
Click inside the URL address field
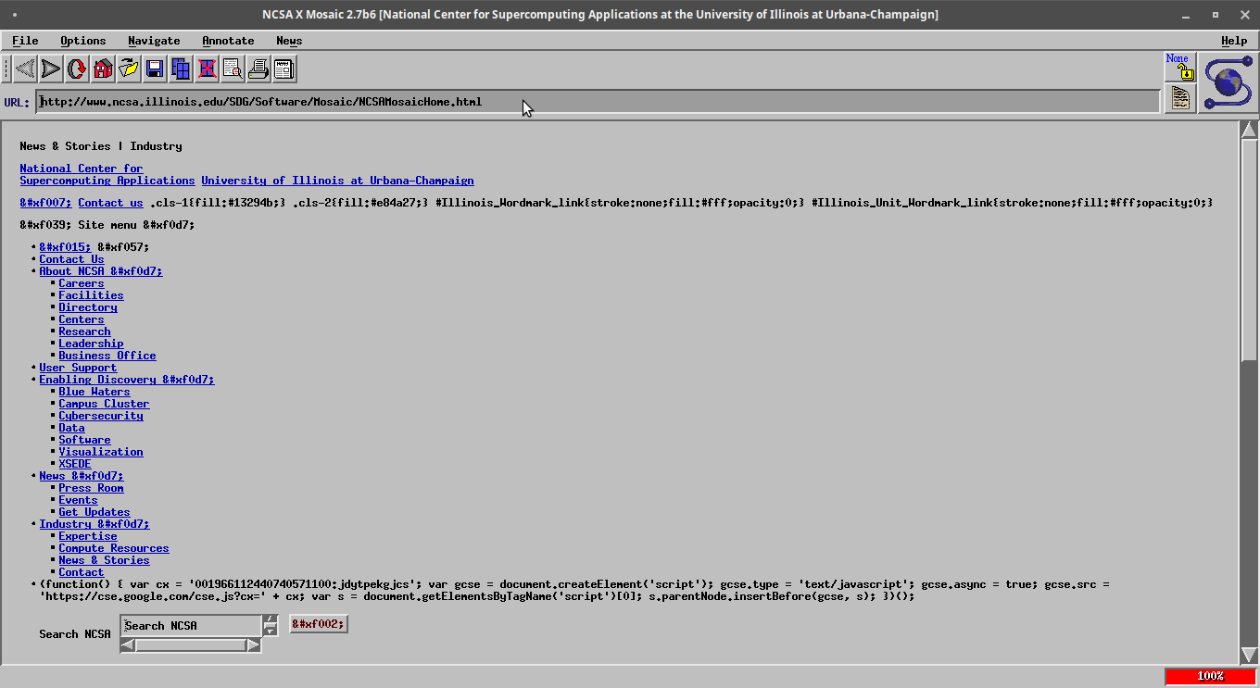(x=598, y=102)
